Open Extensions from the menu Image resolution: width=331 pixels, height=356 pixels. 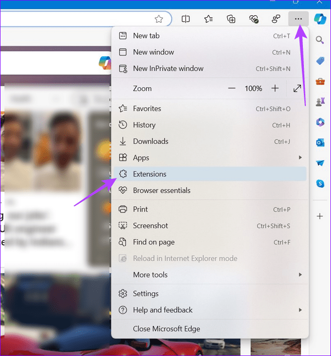point(210,174)
